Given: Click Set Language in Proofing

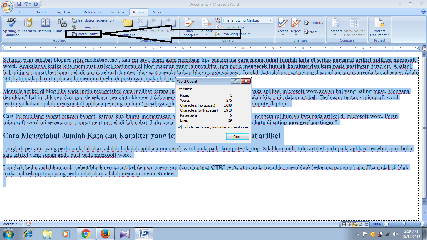Looking at the screenshot, I should tap(85, 27).
